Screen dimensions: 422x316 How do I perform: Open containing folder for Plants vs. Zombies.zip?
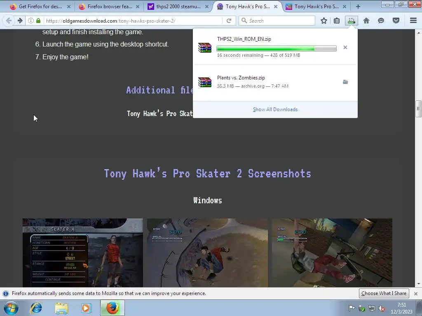pyautogui.click(x=345, y=82)
